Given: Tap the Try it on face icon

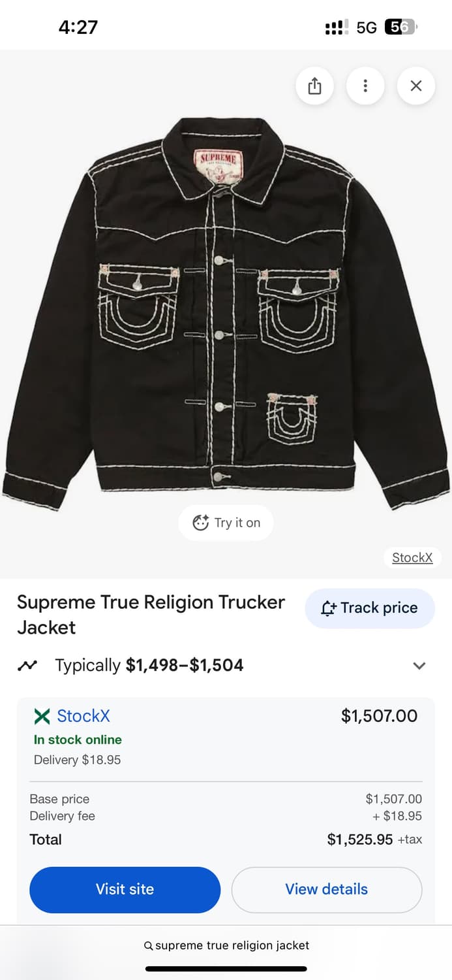Looking at the screenshot, I should coord(201,523).
